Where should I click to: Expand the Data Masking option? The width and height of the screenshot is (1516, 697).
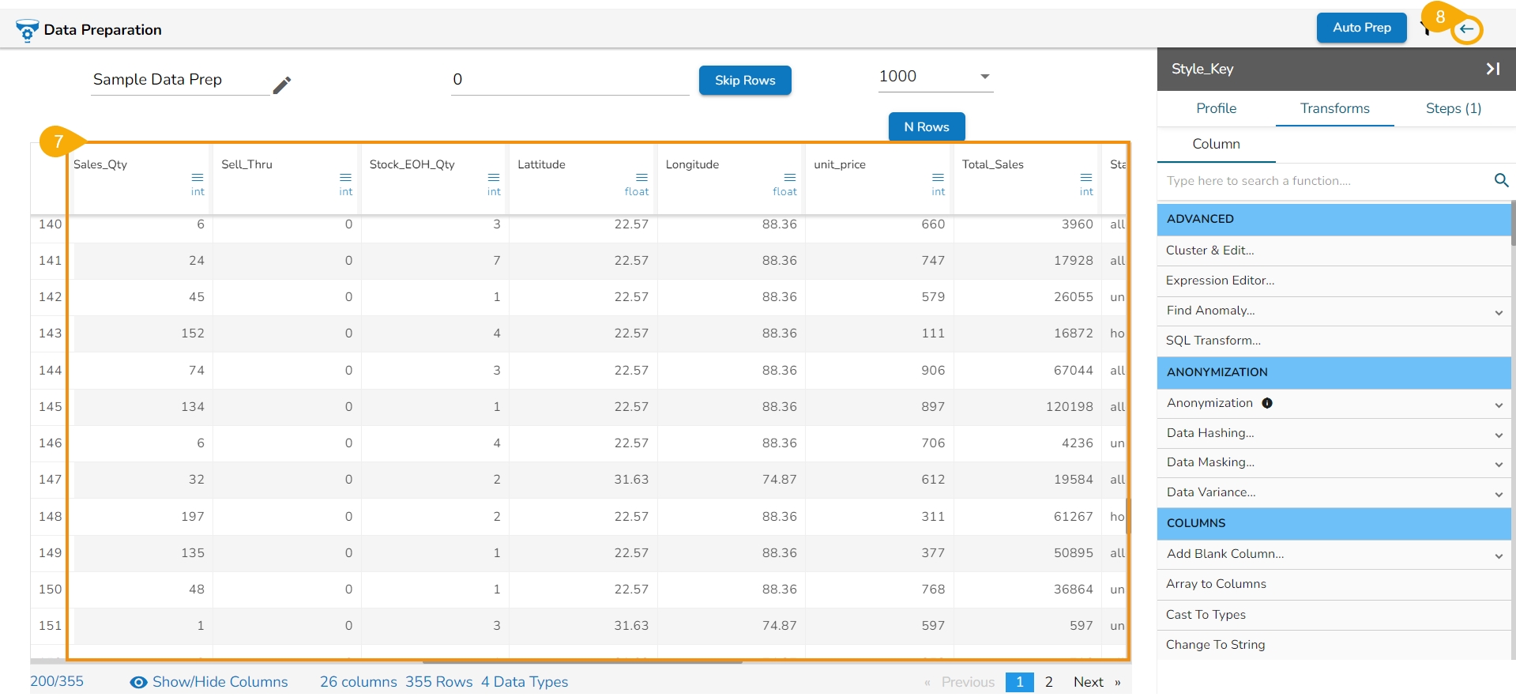(x=1498, y=464)
